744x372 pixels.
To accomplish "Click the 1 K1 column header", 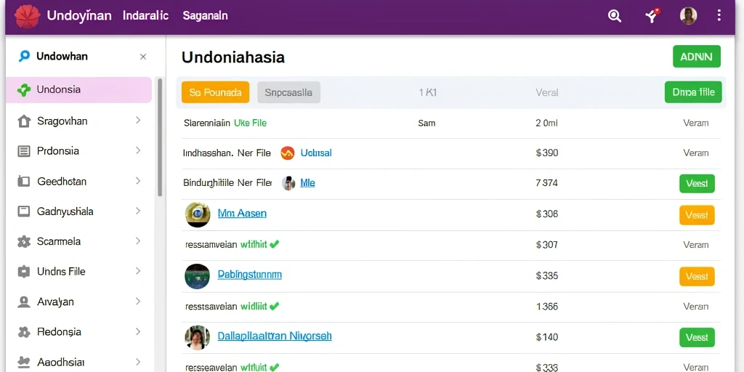I will (427, 92).
